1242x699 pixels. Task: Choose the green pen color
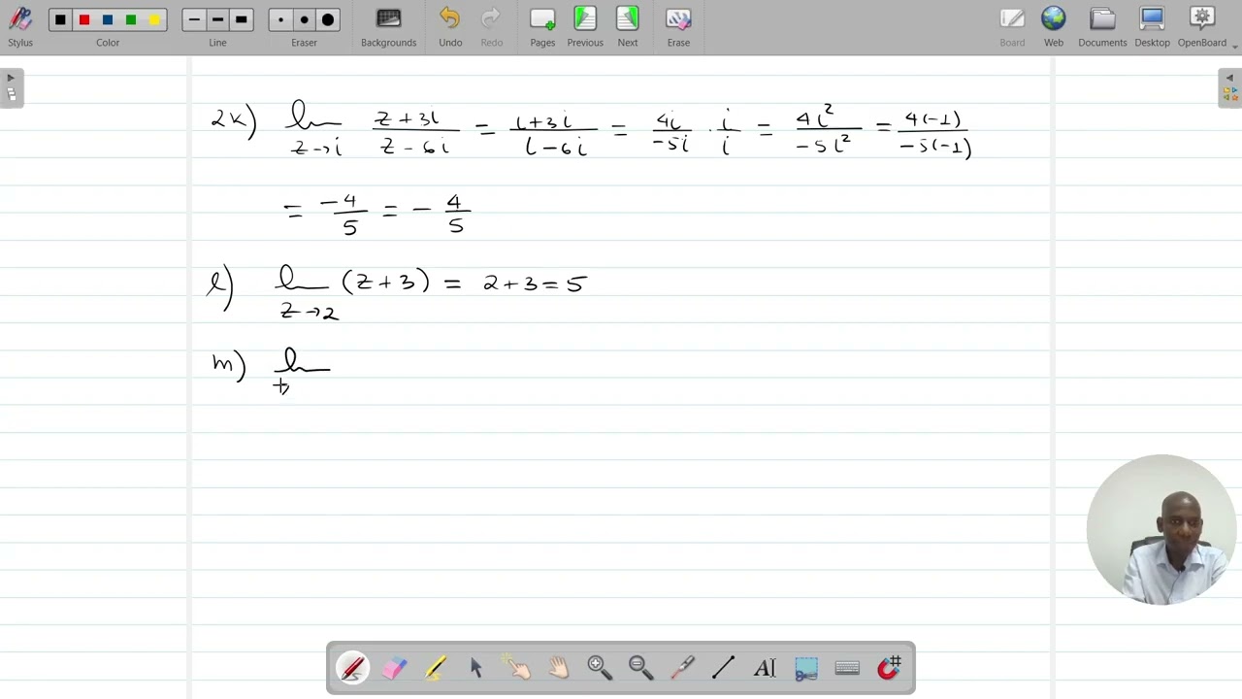pos(131,19)
